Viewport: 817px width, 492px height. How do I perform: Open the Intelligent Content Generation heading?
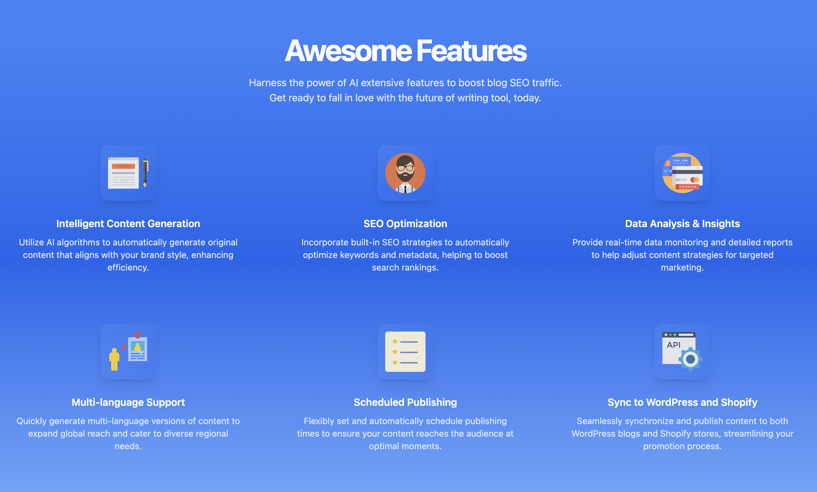[x=128, y=223]
